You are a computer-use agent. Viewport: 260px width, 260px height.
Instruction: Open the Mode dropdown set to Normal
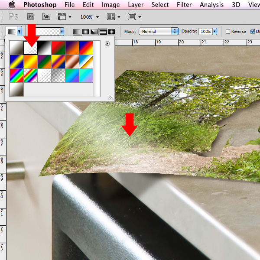click(x=159, y=31)
